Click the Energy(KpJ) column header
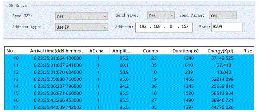This screenshot has width=258, height=112. tap(221, 51)
